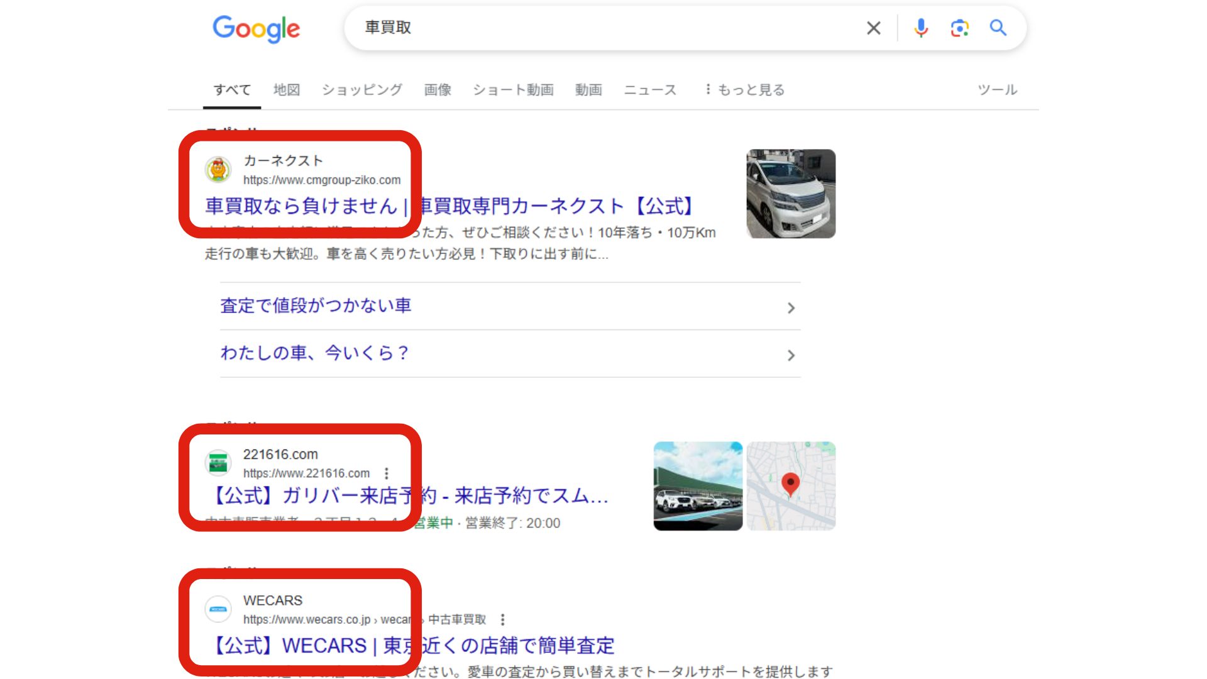Start voice search with the microphone icon
The image size is (1207, 679).
pos(921,28)
